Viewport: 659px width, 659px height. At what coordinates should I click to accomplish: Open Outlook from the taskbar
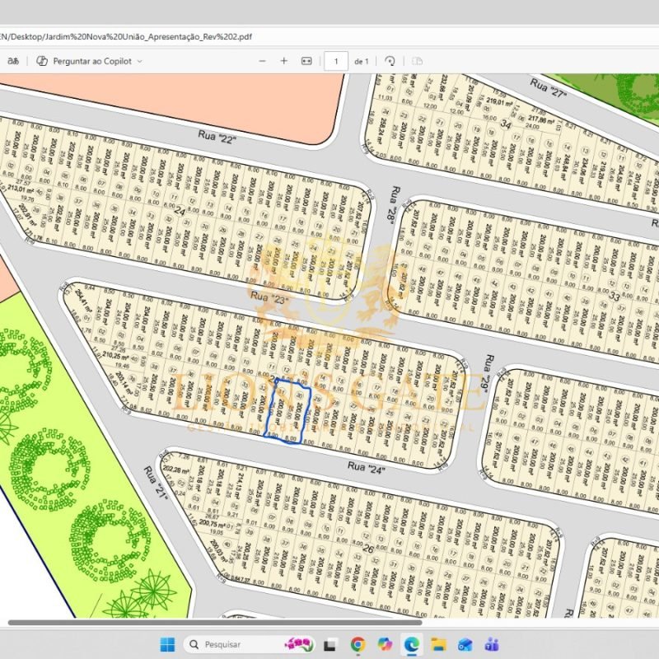click(465, 644)
